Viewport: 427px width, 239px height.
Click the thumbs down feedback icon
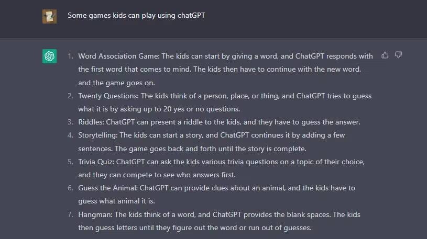(x=398, y=55)
